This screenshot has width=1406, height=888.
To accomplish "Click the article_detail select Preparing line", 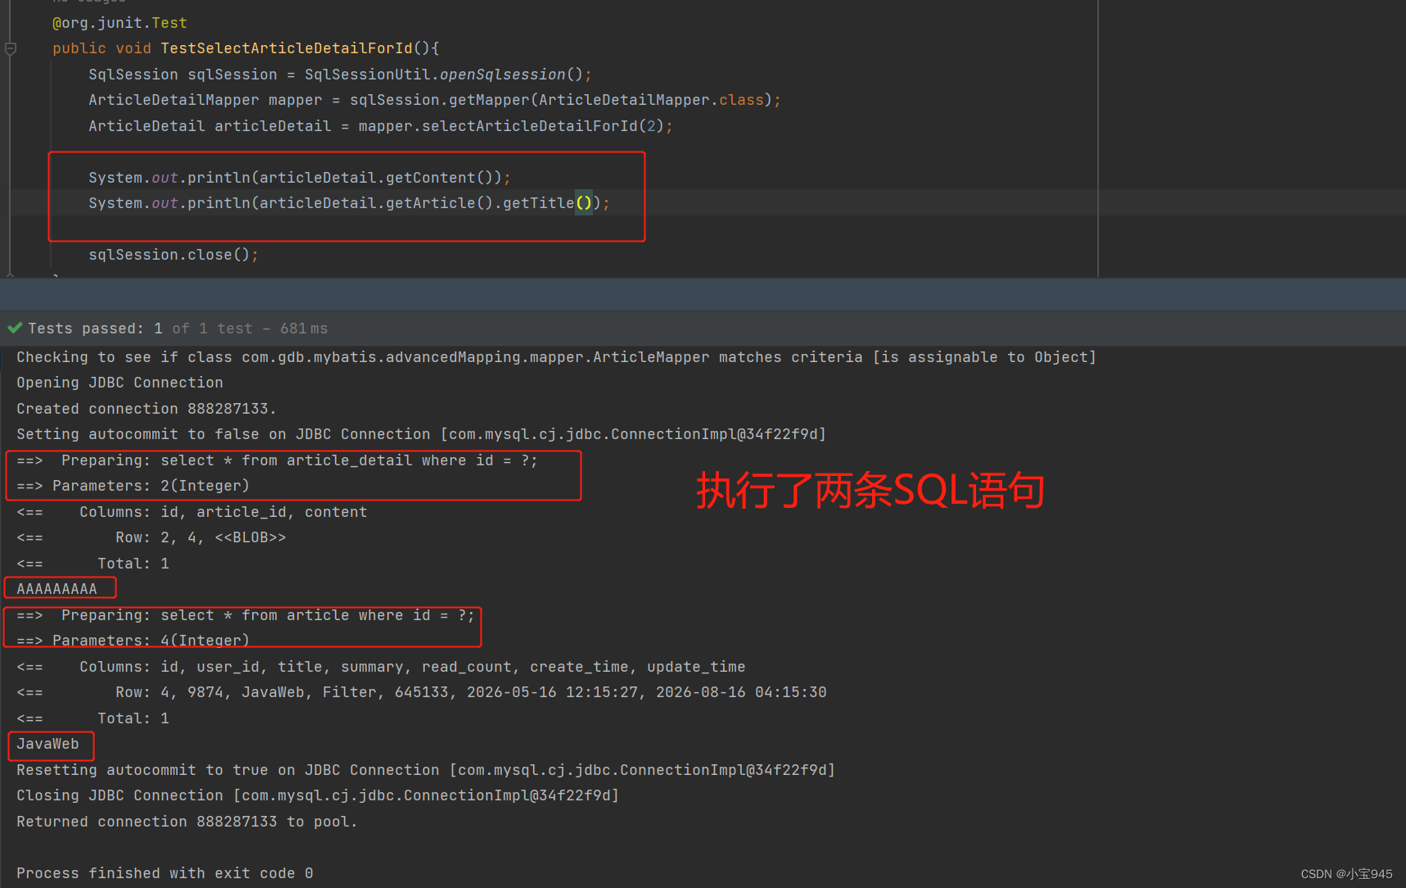I will [x=278, y=460].
